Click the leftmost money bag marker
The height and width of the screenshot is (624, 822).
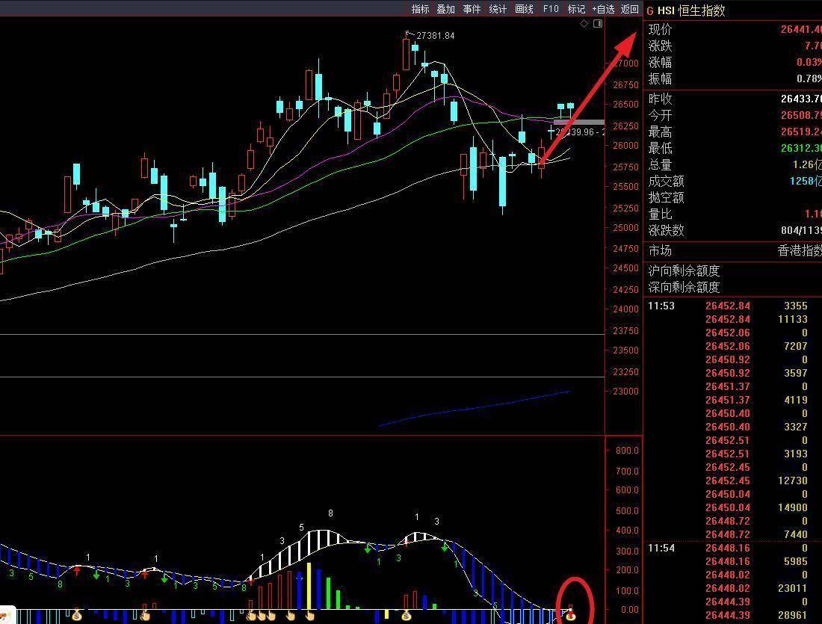pos(77,616)
